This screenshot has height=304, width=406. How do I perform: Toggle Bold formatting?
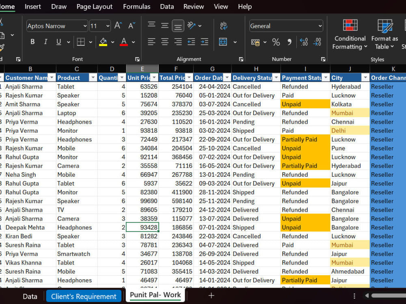click(x=32, y=42)
